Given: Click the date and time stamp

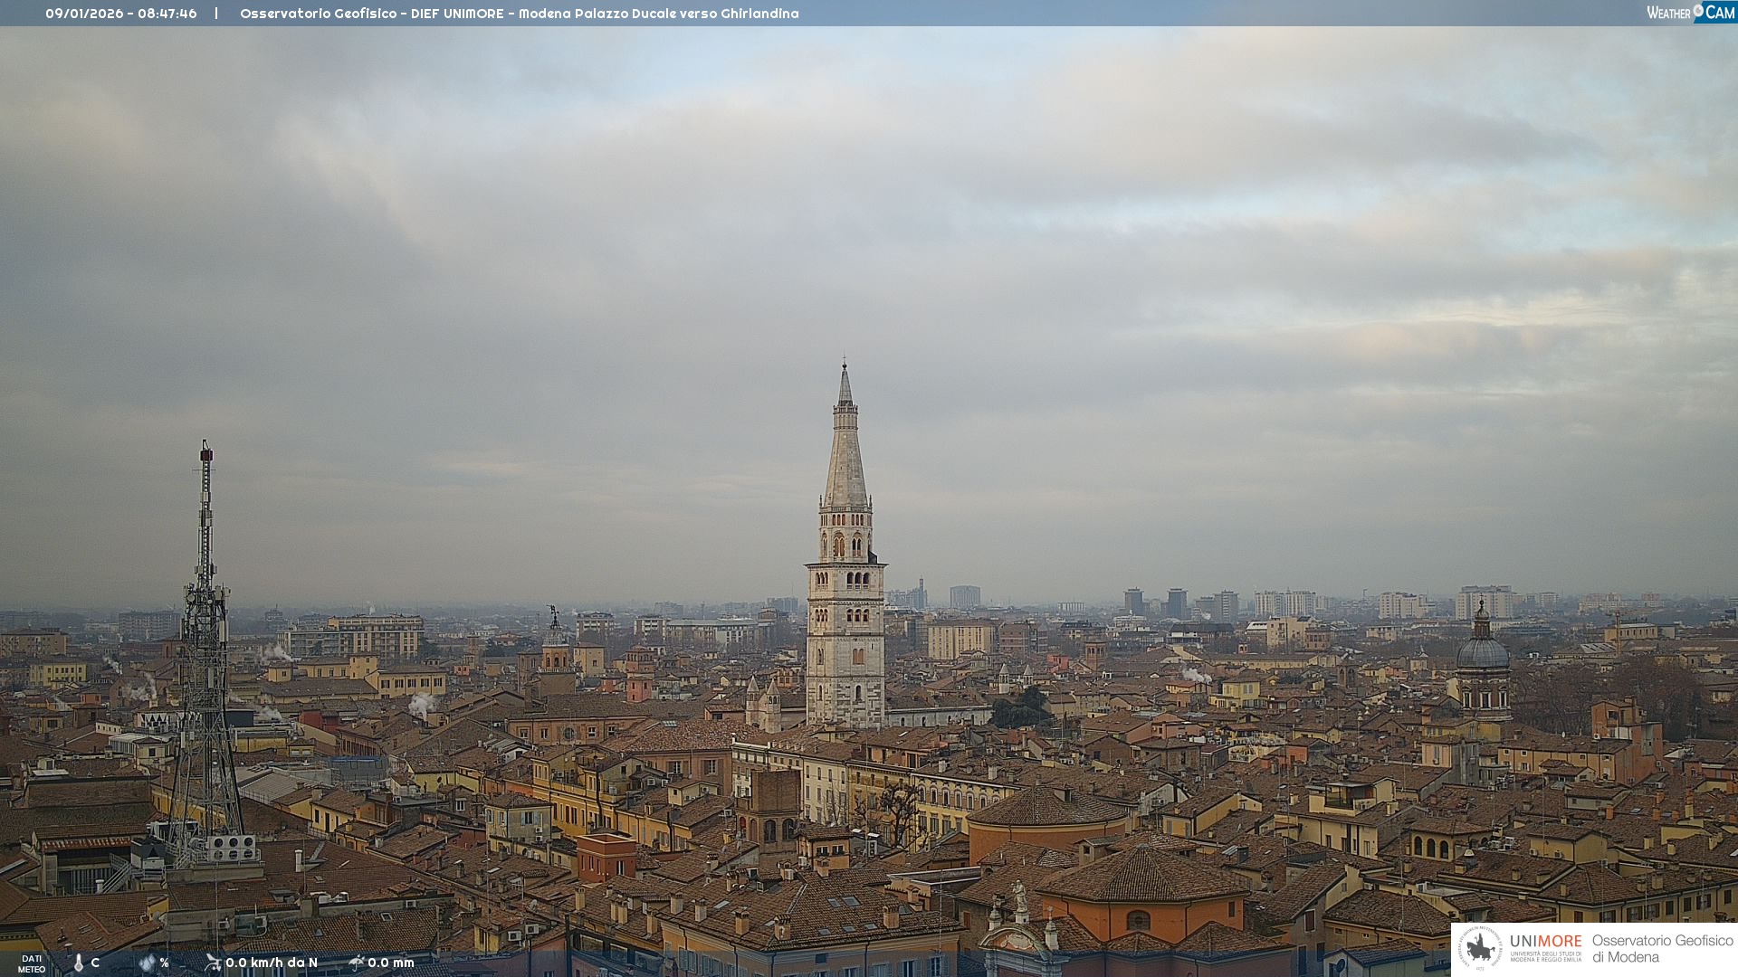Looking at the screenshot, I should pos(121,14).
